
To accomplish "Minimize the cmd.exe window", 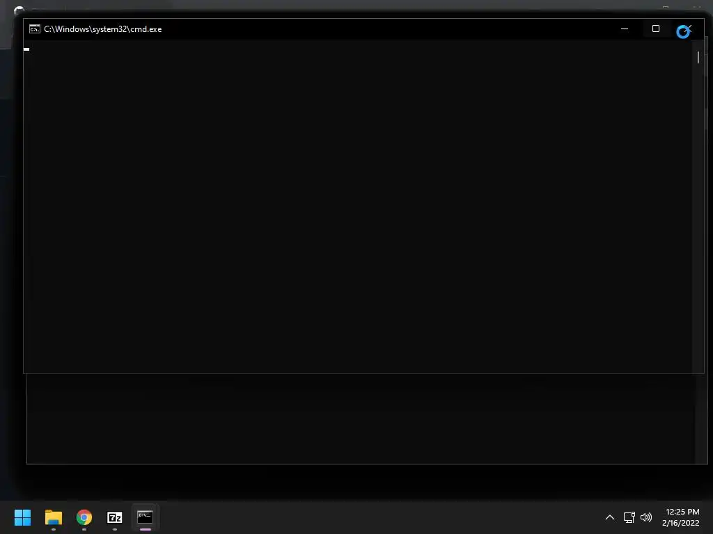I will tap(625, 29).
